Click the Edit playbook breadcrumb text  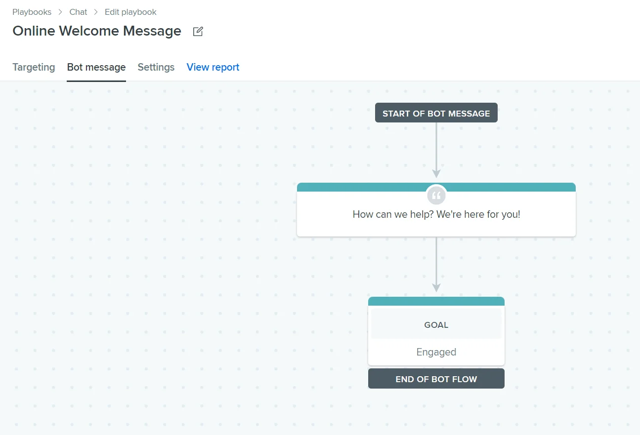point(130,12)
